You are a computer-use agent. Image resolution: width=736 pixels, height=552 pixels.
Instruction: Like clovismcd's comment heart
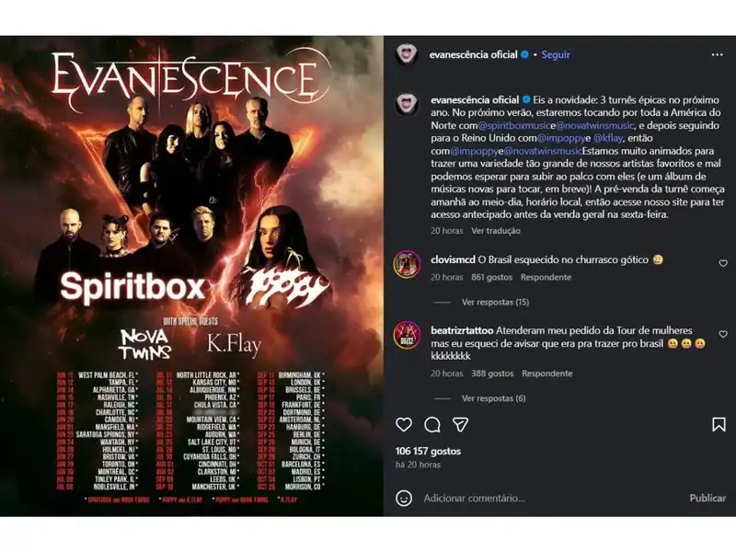[723, 263]
